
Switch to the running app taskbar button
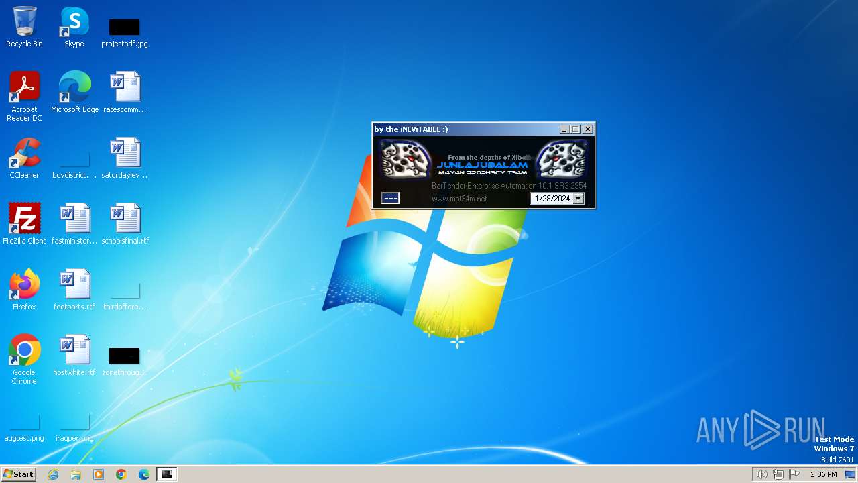[167, 474]
